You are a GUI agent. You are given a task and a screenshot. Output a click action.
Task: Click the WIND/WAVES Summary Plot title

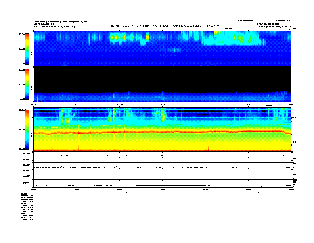tap(165, 26)
